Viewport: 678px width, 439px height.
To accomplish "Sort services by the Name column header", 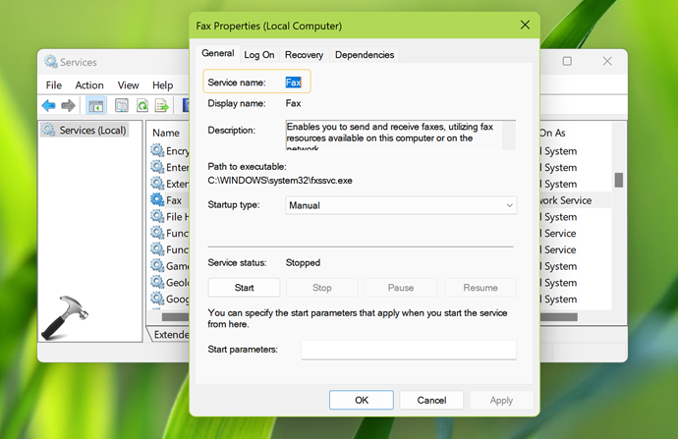I will pos(165,133).
